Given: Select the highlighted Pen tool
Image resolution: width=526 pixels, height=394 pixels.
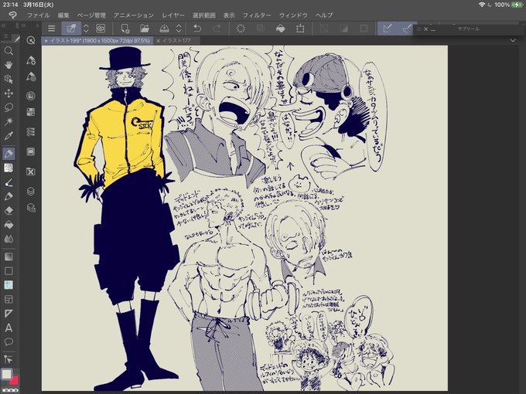Looking at the screenshot, I should 9,154.
